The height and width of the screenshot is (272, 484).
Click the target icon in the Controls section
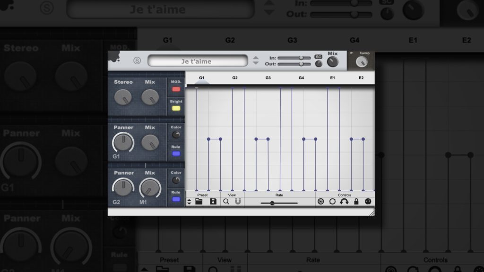[x=320, y=202]
